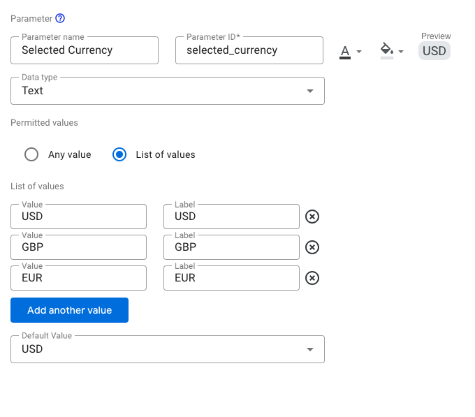Remove the GBP value row
Image resolution: width=475 pixels, height=417 pixels.
[313, 247]
